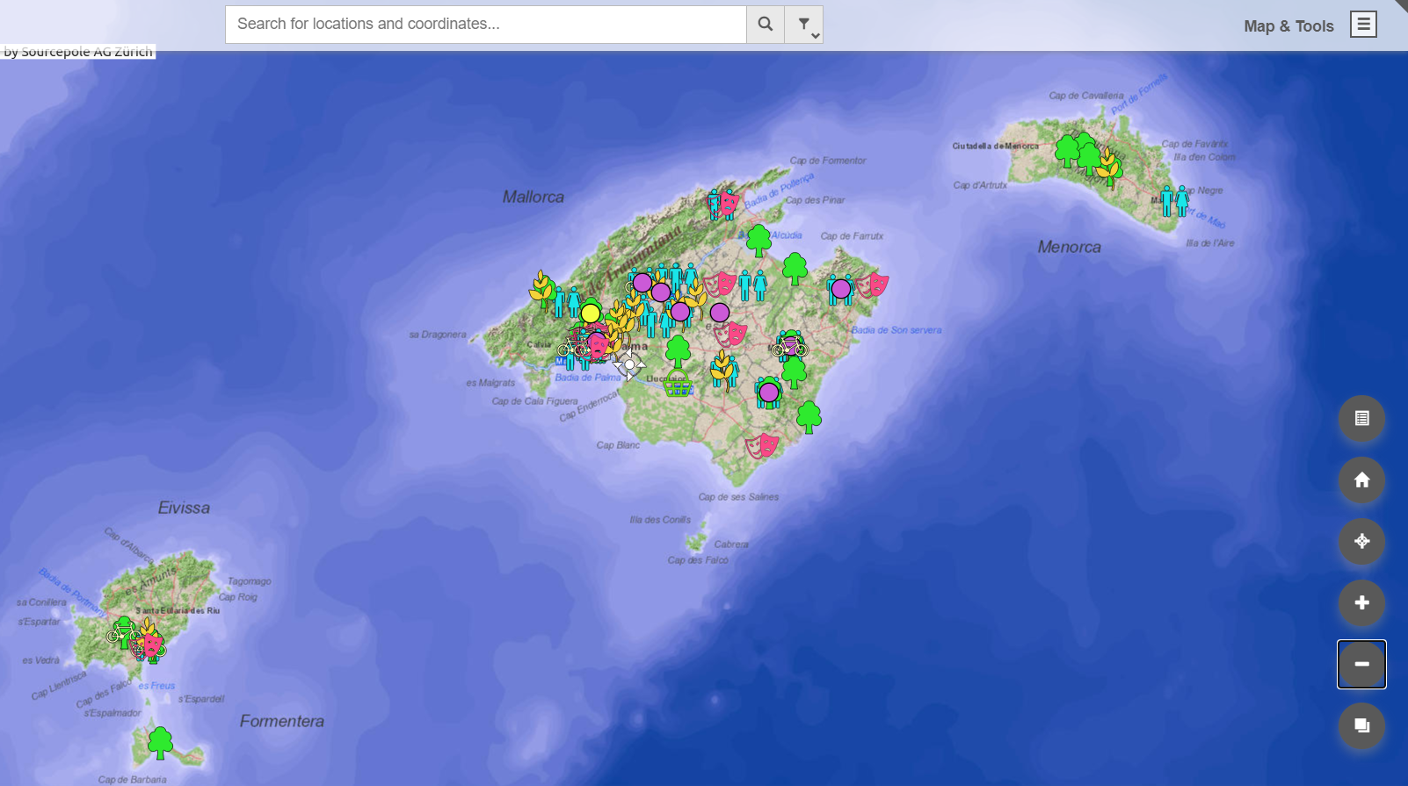Click the Mallorca island label
This screenshot has width=1408, height=786.
(533, 197)
